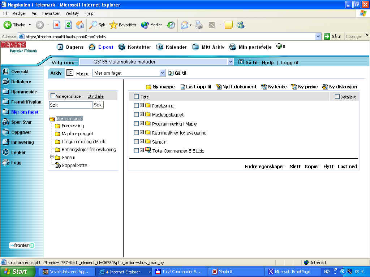Open the Mitt Arkiv folder icon

(195, 47)
